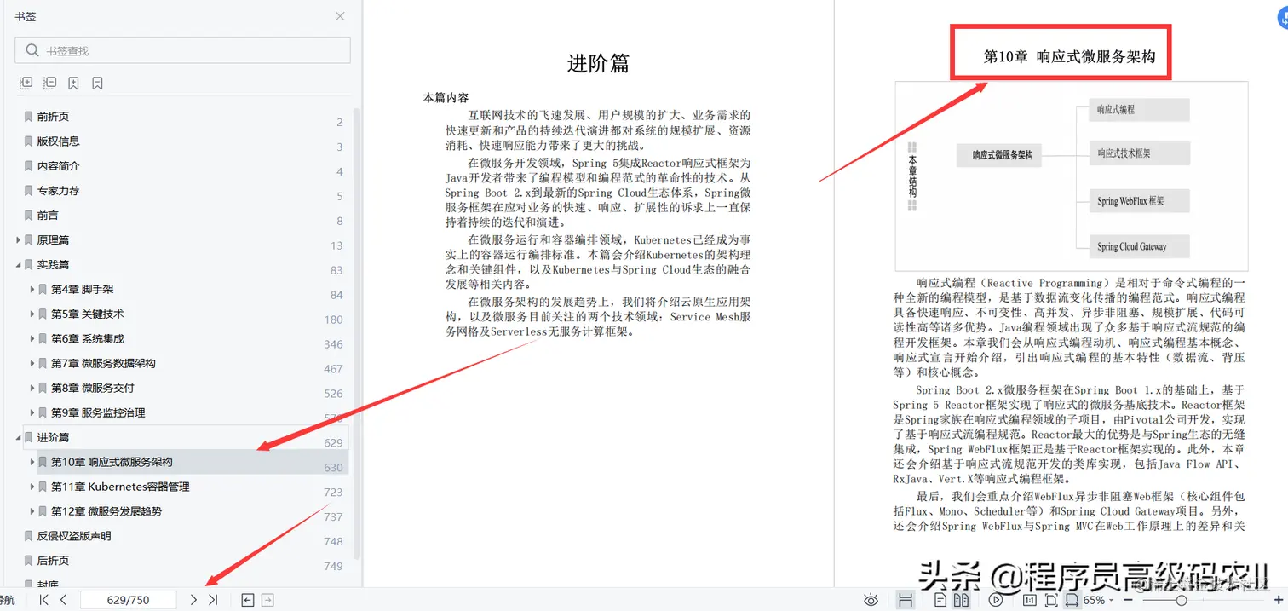This screenshot has height=611, width=1288.
Task: Fit page width to window
Action: tap(1072, 600)
